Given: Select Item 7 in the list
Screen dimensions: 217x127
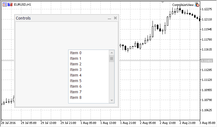Looking at the screenshot, I should [x=76, y=92].
